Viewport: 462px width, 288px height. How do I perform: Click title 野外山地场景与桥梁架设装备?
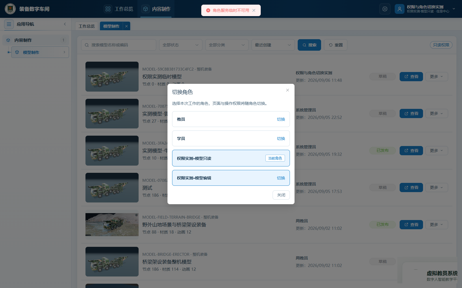point(174,225)
